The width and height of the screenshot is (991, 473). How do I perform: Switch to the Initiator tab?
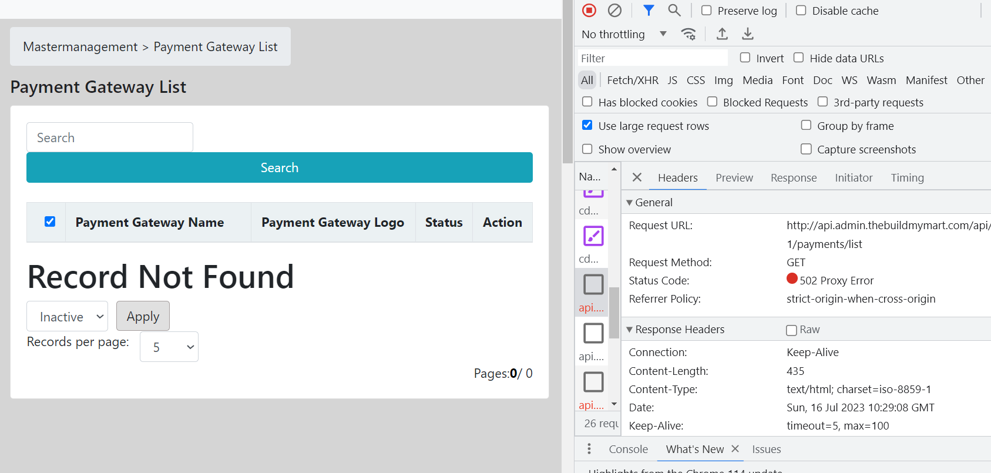(854, 177)
